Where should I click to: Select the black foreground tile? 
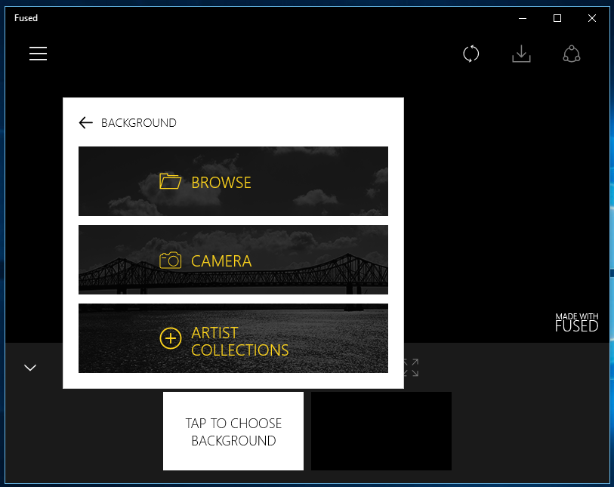[381, 431]
